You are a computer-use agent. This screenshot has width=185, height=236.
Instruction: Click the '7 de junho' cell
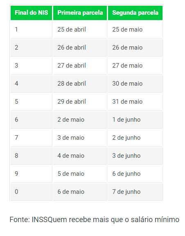[x=135, y=192]
